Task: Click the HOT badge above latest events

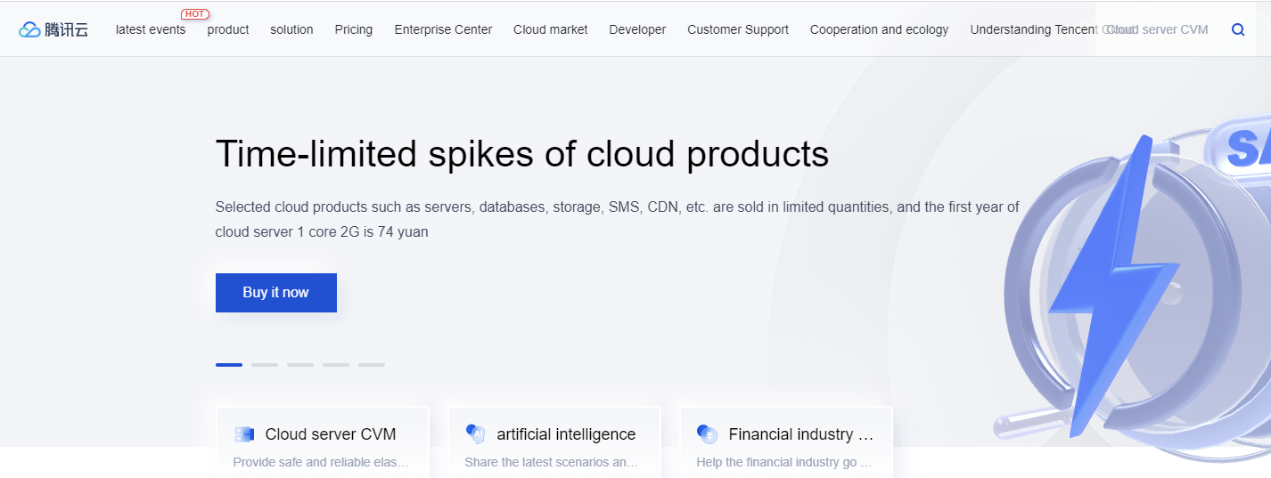Action: 194,14
